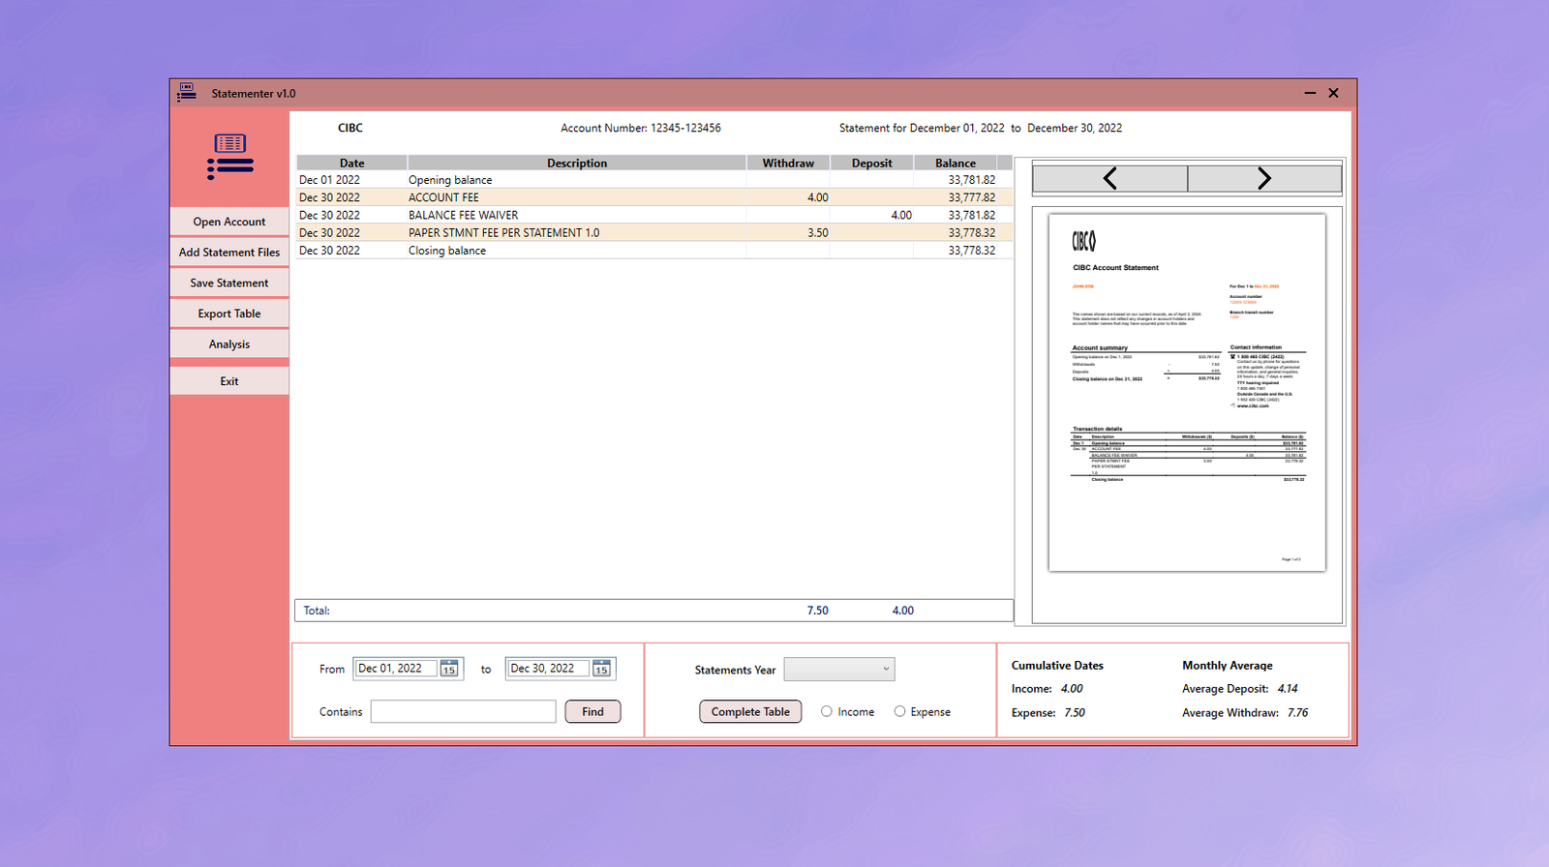Sort by the Description column header
The height and width of the screenshot is (867, 1549).
[577, 163]
